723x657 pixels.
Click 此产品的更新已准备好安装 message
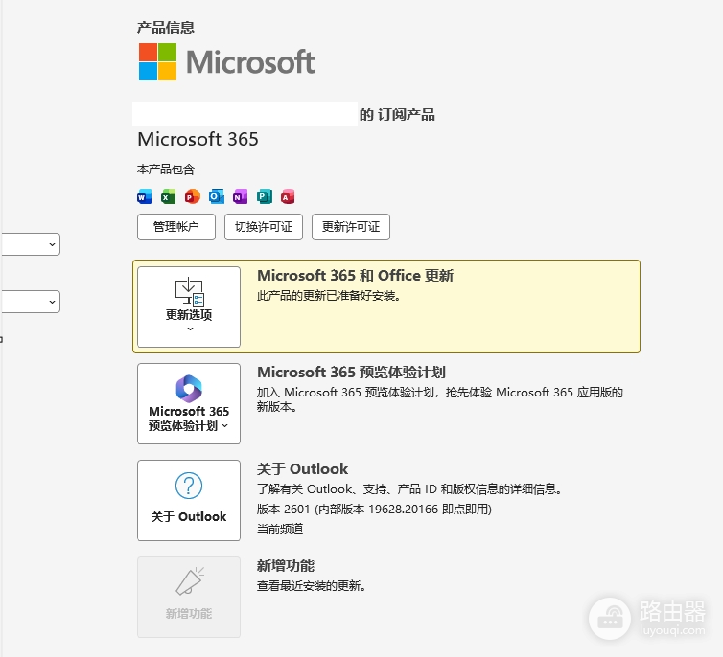[329, 296]
